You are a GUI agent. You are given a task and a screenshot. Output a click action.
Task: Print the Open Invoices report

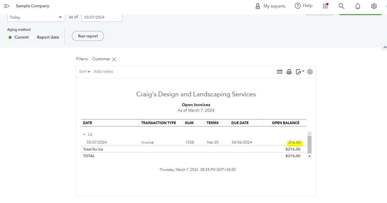point(289,72)
